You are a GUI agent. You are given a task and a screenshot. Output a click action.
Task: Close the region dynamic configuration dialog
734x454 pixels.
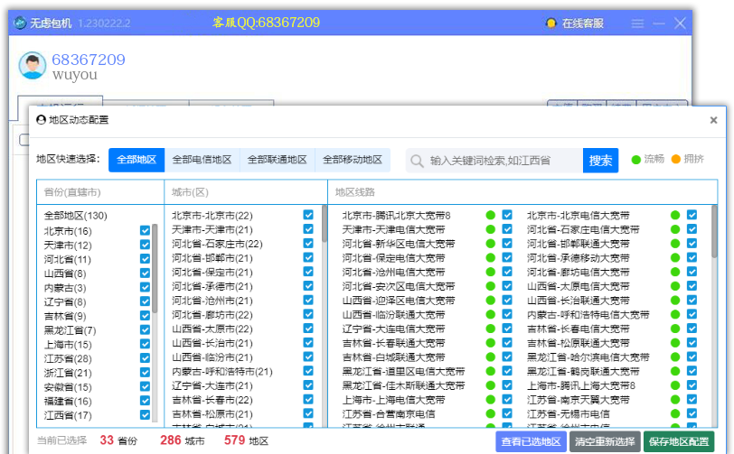(x=714, y=119)
